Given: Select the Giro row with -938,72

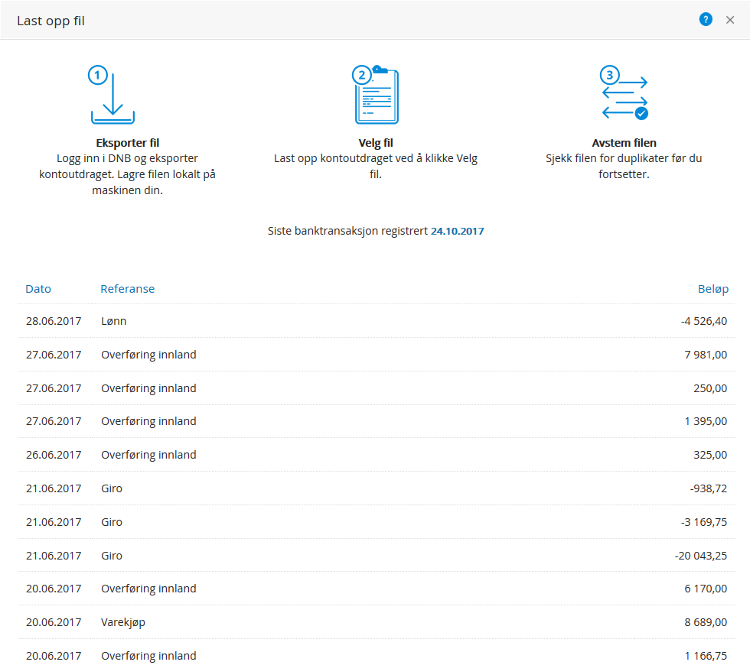Looking at the screenshot, I should pos(377,488).
